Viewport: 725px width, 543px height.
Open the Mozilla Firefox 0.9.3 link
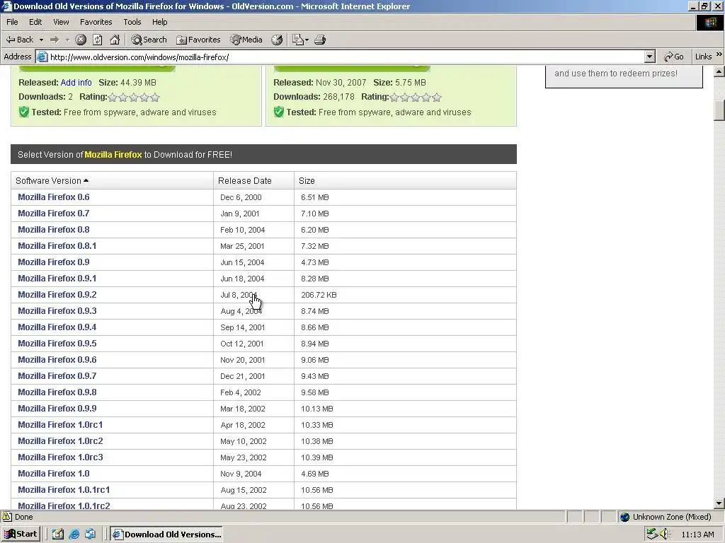tap(57, 311)
